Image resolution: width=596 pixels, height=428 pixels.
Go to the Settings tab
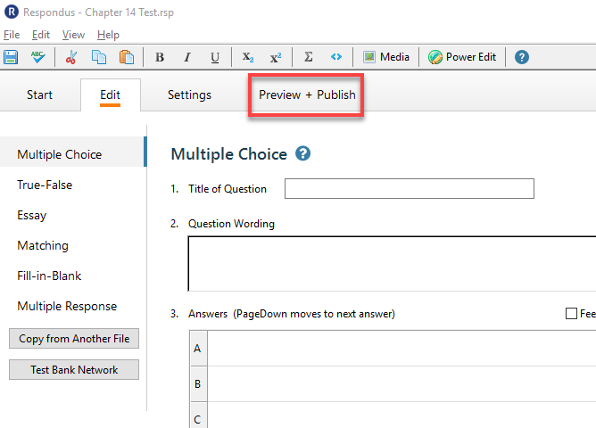tap(189, 95)
